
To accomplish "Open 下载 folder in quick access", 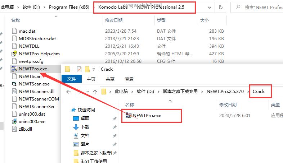I will (x=85, y=127).
